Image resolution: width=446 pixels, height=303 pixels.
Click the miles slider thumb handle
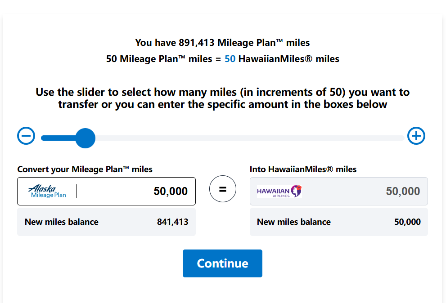(85, 138)
